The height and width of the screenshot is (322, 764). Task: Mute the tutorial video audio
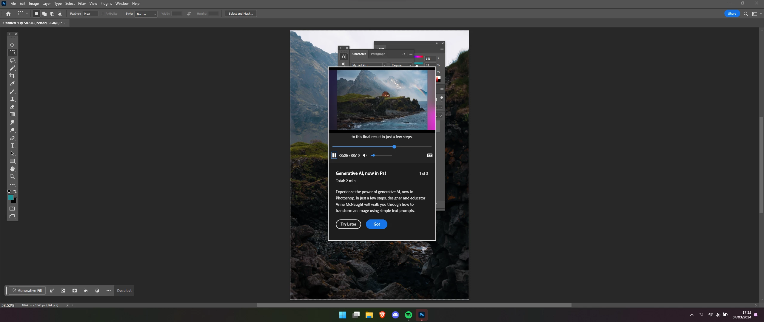coord(365,155)
